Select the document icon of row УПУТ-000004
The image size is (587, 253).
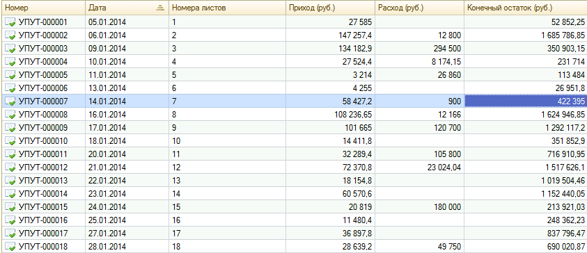coord(10,62)
